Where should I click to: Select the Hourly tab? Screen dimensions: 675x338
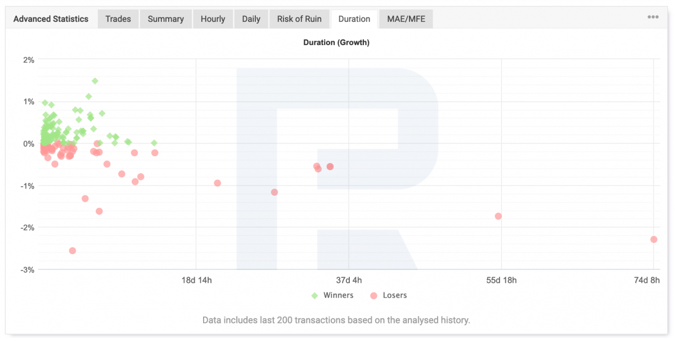click(213, 19)
